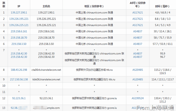
Task: Click AS17621 link in hop 2 row
Action: click(138, 19)
